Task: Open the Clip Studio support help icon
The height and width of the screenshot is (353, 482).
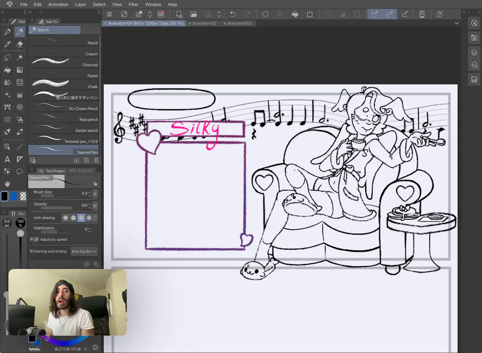Action: pos(440,14)
